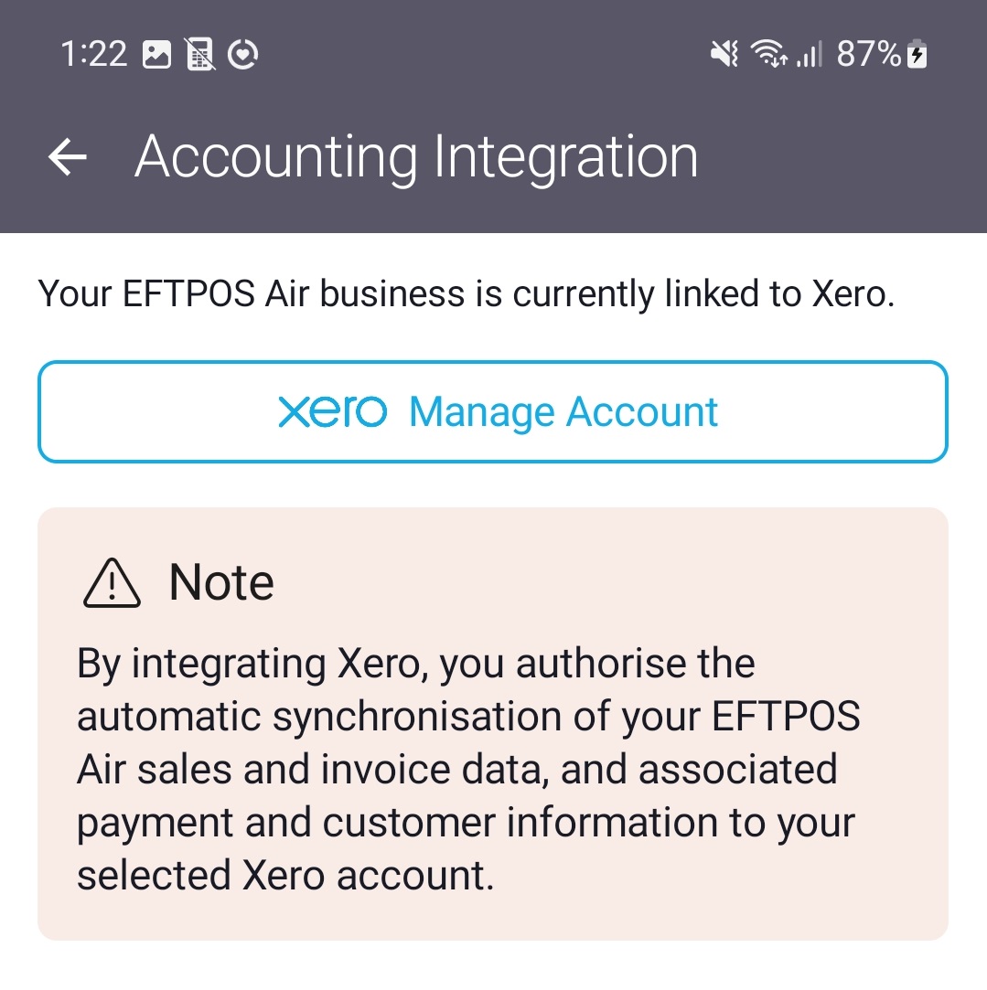This screenshot has height=990, width=987.
Task: Tap the 1:22 clock in status bar
Action: (x=93, y=56)
